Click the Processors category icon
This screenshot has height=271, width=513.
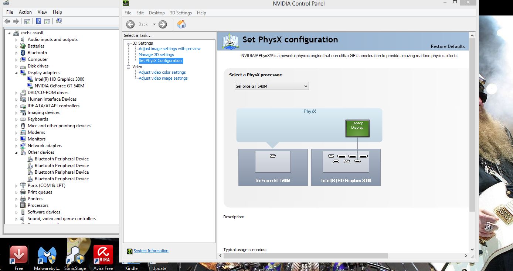(x=23, y=205)
